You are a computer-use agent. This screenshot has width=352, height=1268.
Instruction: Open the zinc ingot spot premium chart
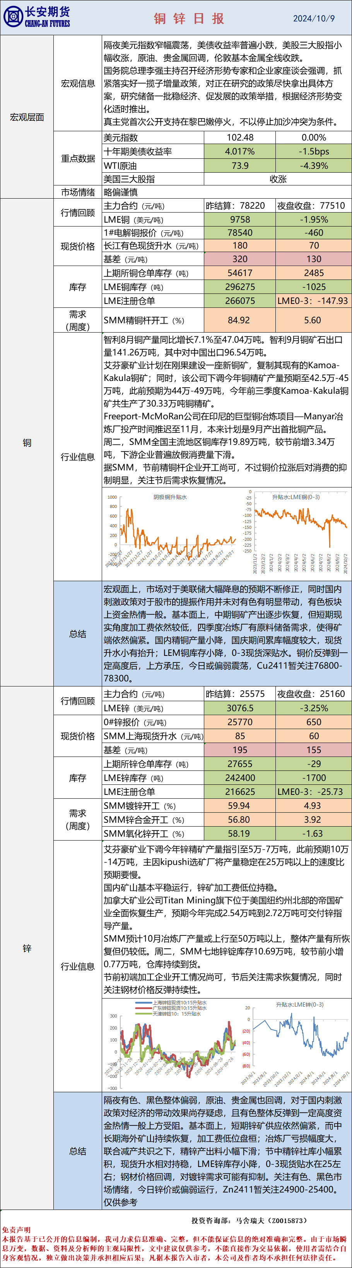pyautogui.click(x=170, y=1045)
